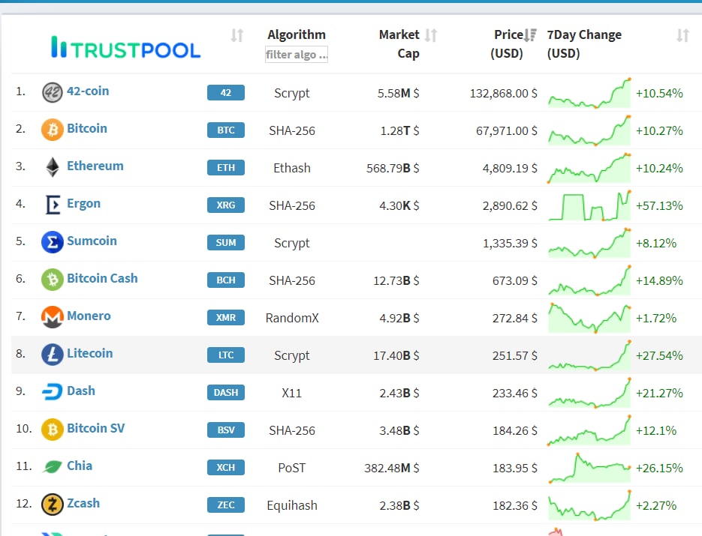Click the Price (USD) column header
Image resolution: width=702 pixels, height=536 pixels.
[x=507, y=43]
